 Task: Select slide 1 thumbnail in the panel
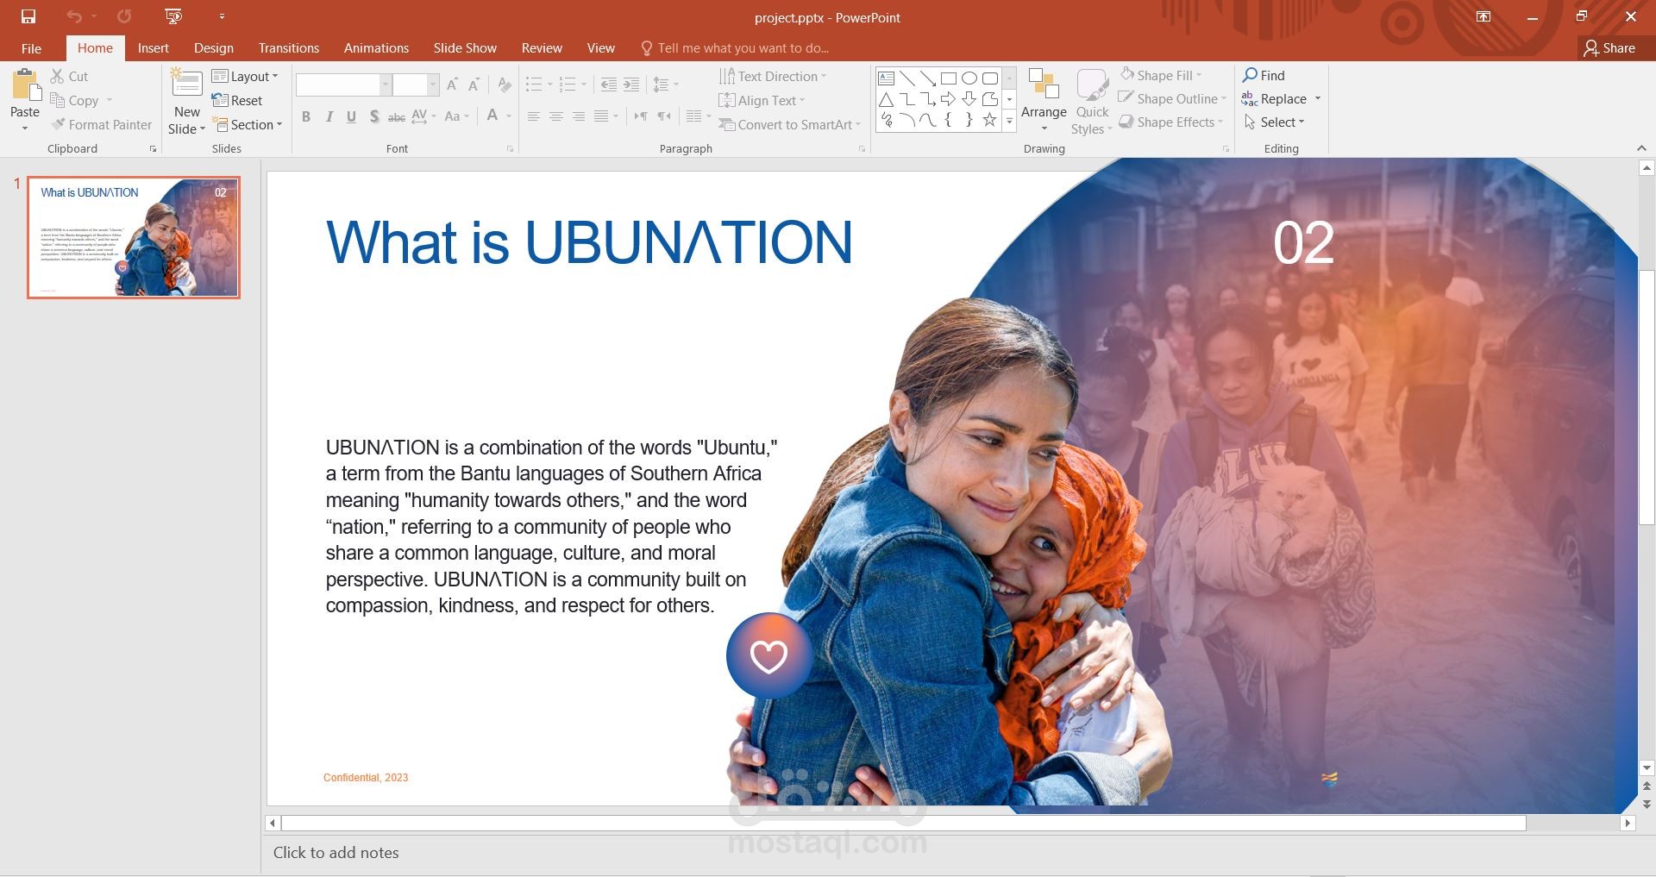point(134,237)
